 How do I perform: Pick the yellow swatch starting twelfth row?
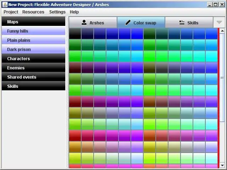[x=75, y=158]
